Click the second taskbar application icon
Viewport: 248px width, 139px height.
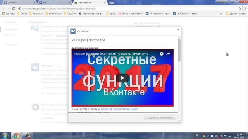28,136
